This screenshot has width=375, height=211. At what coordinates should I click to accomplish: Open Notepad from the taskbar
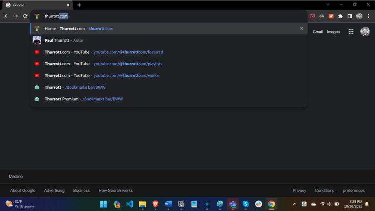194,204
